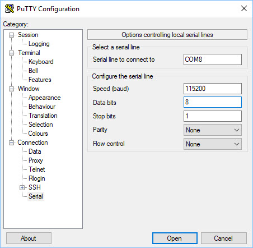Image resolution: width=253 pixels, height=248 pixels.
Task: Click the PuTTY icon in title bar
Action: (10, 8)
